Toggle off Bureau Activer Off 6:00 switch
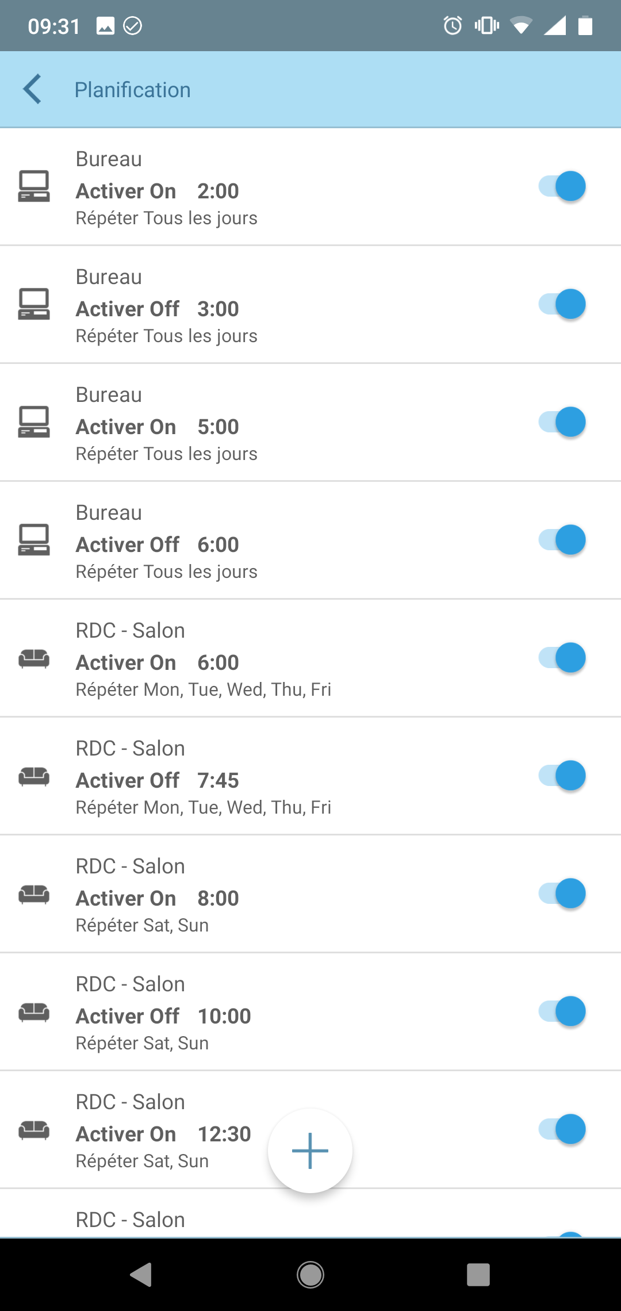Screen dimensions: 621x1311 [562, 540]
